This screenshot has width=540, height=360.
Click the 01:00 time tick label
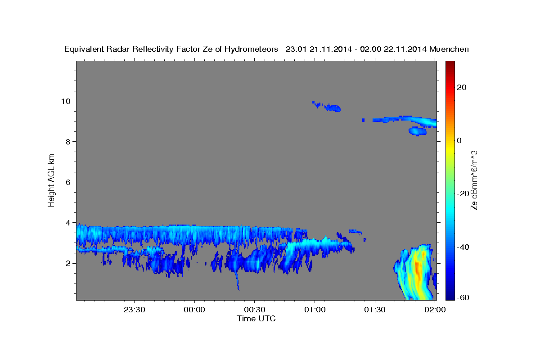tap(315, 310)
